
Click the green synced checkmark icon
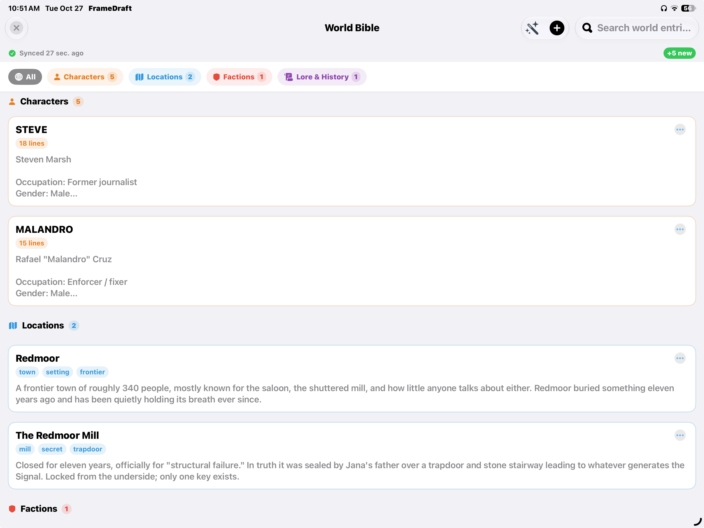coord(12,53)
